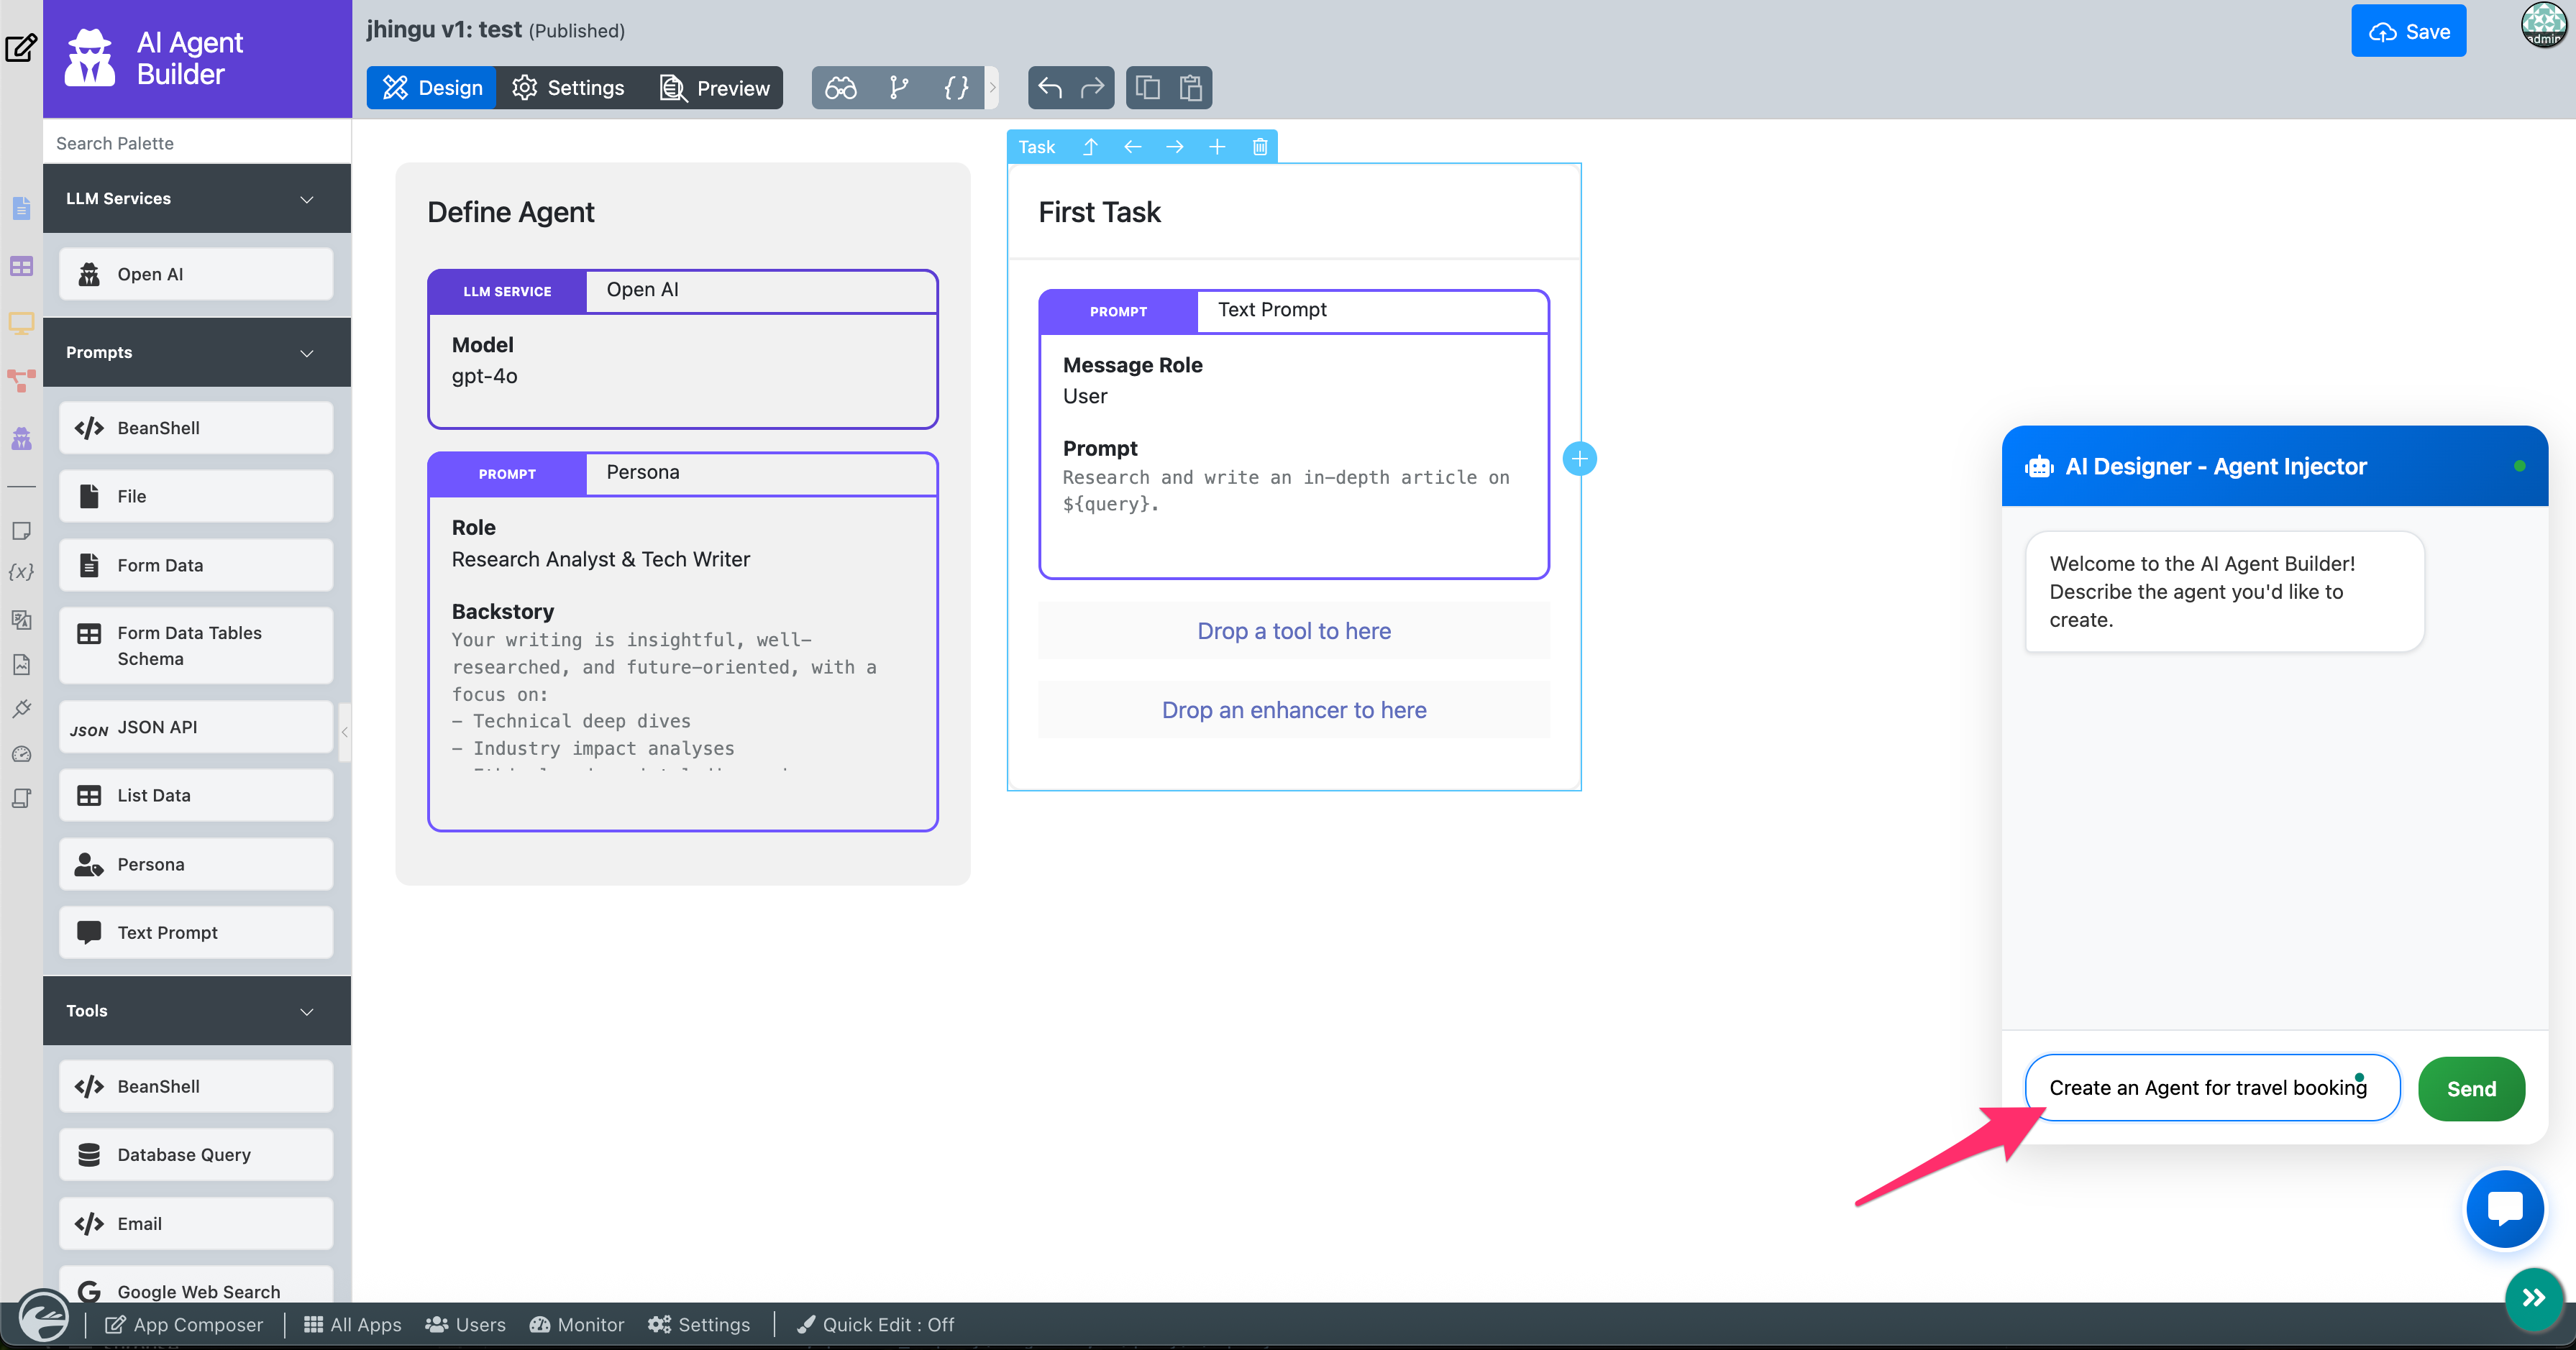2576x1350 pixels.
Task: Select the JSON API palette item
Action: coord(196,727)
